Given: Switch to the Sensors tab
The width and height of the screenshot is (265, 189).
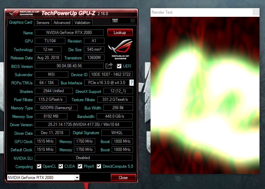Looking at the screenshot, I should (x=43, y=23).
